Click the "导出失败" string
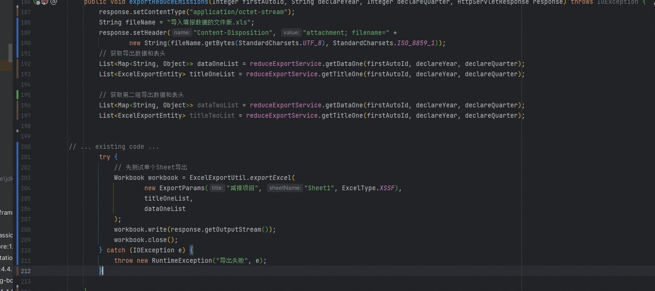This screenshot has height=291, width=655. click(232, 260)
